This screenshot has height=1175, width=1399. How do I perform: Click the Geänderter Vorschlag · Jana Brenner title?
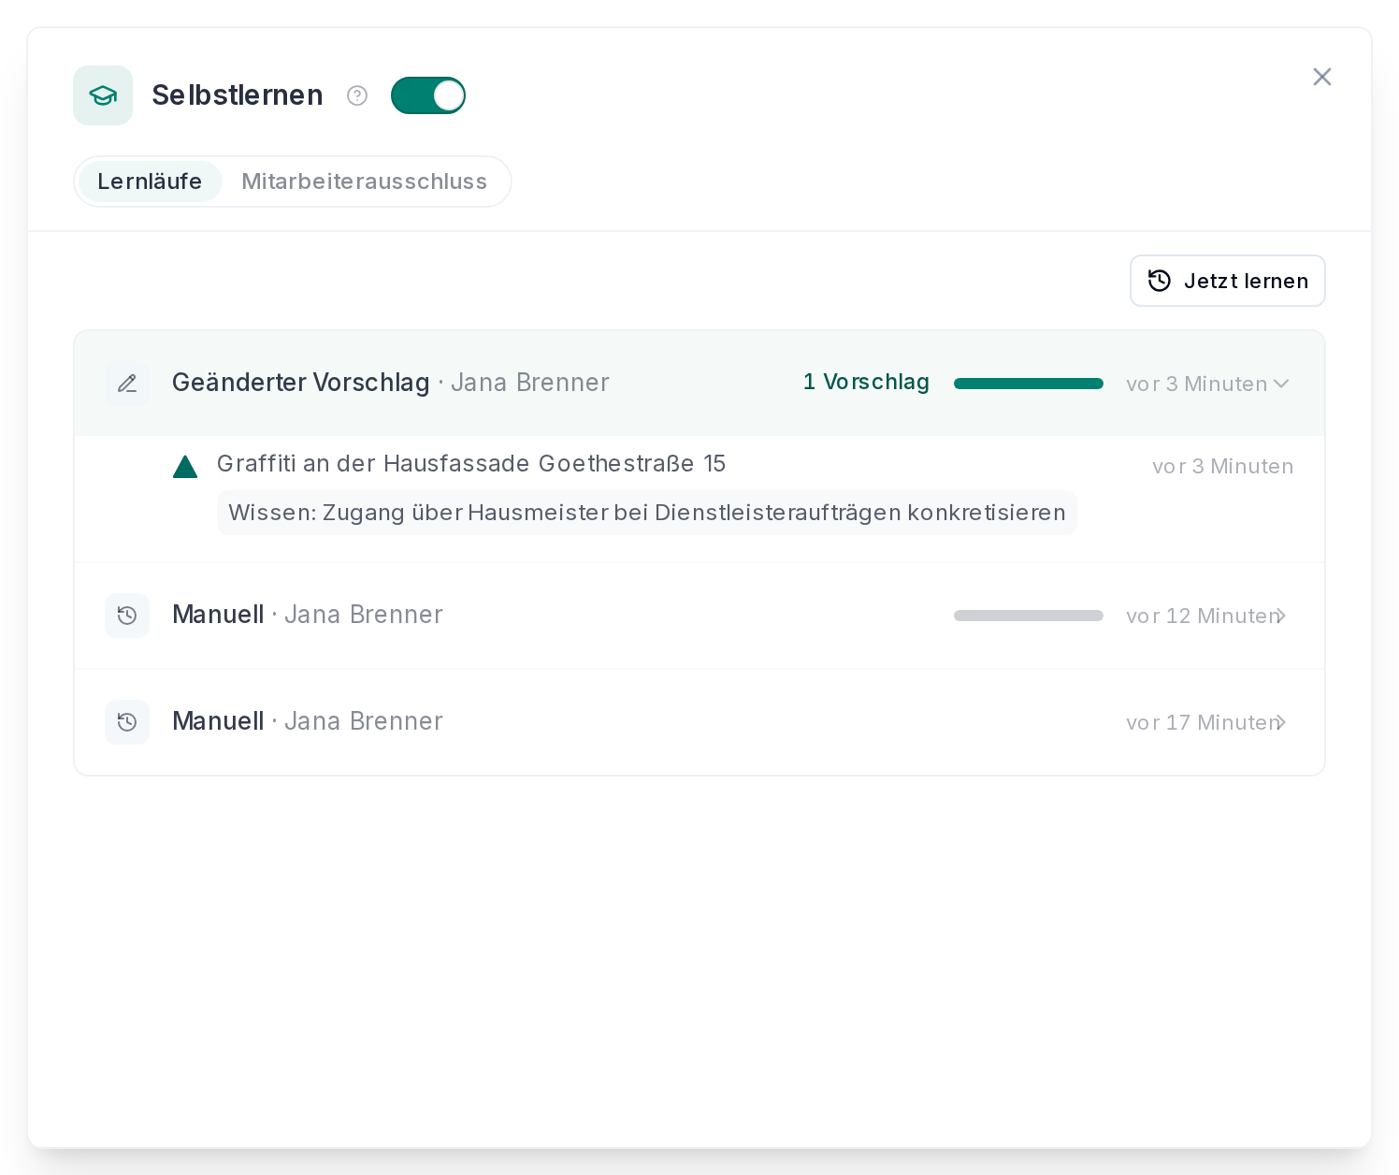391,383
